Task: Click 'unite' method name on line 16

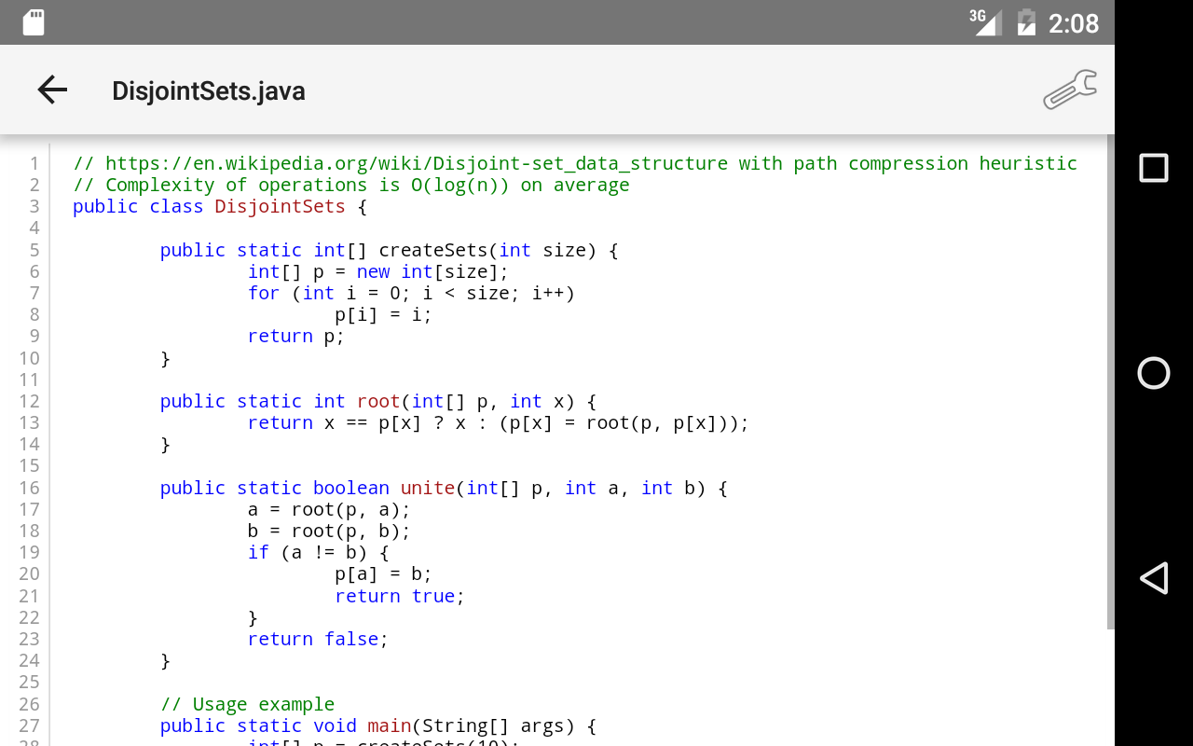Action: coord(428,488)
